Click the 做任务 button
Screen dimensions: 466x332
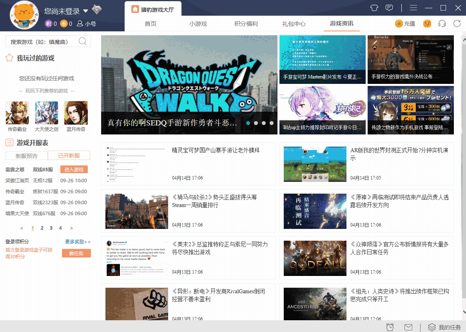[x=76, y=254]
